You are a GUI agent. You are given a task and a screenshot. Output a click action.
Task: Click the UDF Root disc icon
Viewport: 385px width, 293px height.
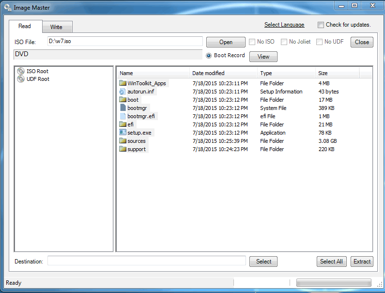click(21, 79)
